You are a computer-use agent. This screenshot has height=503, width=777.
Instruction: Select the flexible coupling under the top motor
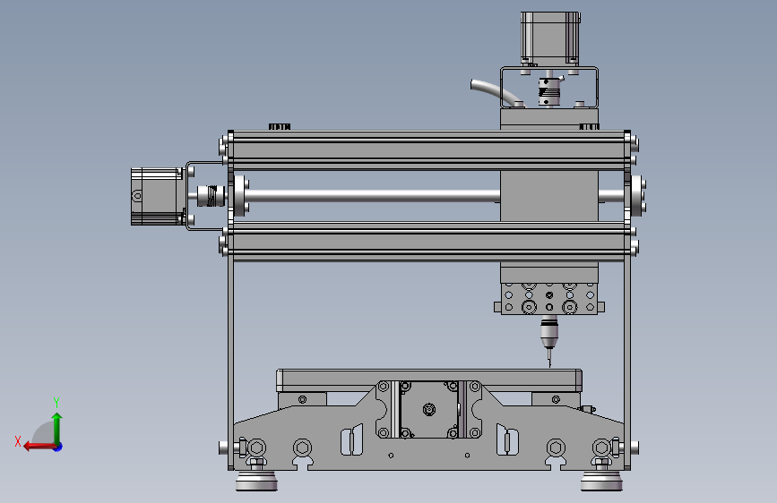(549, 91)
